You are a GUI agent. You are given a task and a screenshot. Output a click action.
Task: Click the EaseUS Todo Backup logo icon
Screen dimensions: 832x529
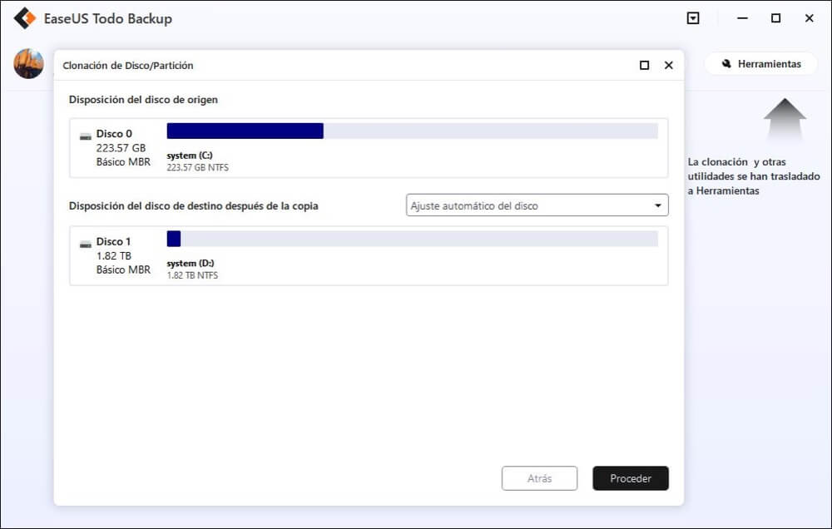coord(24,18)
